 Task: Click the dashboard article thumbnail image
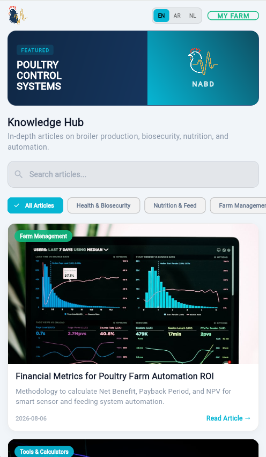[x=133, y=294]
